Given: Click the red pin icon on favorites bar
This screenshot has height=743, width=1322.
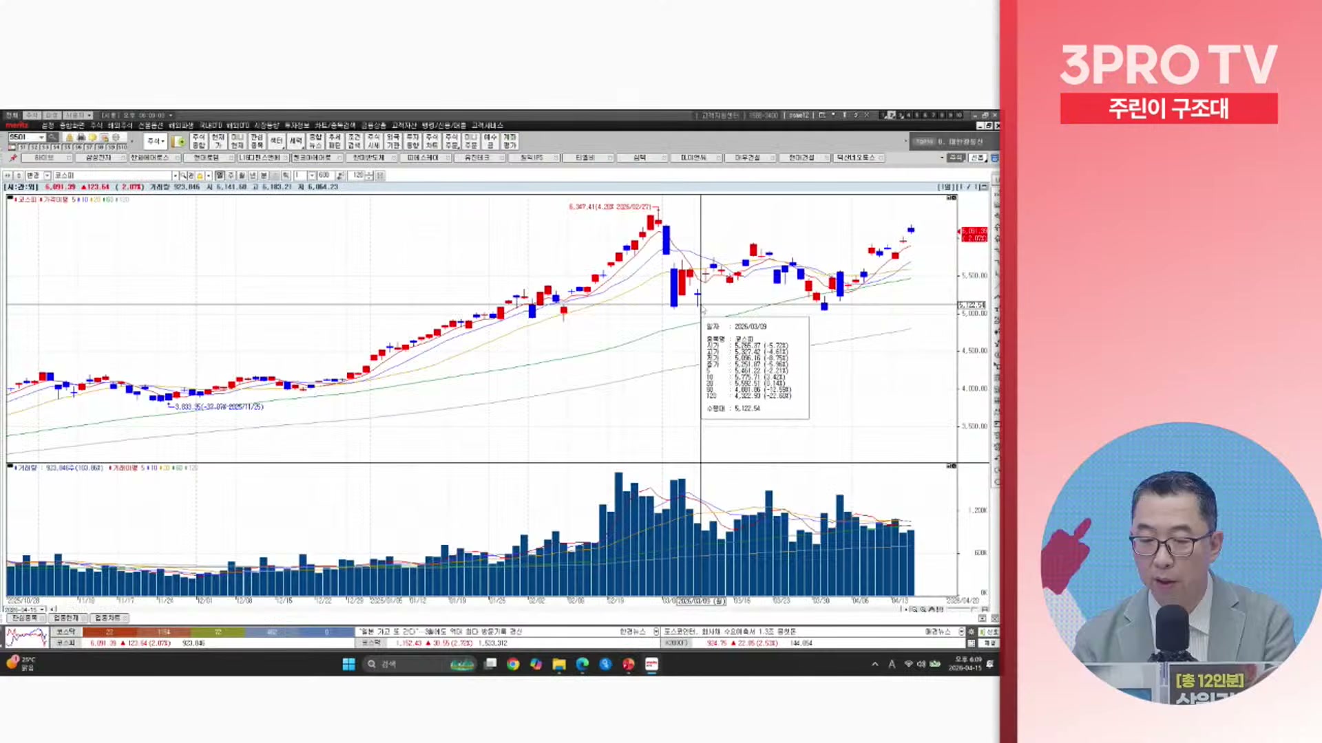Looking at the screenshot, I should (x=13, y=158).
